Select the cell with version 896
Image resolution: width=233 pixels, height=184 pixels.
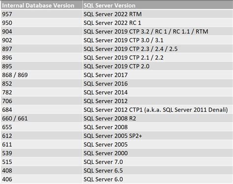point(42,57)
